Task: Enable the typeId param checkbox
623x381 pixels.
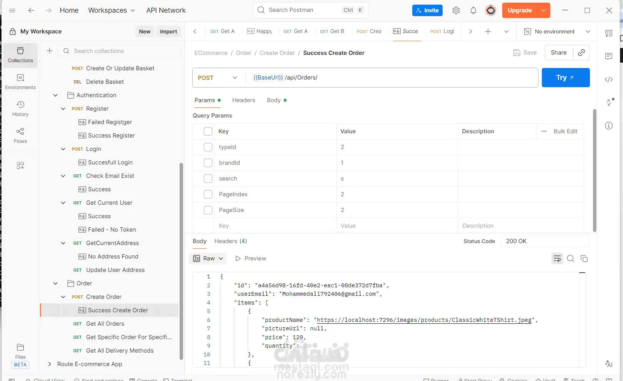Action: [208, 147]
